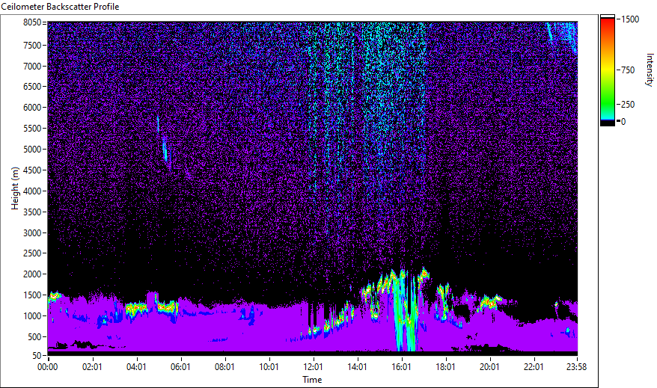
Task: Click the 00:00 time axis label
Action: click(x=48, y=367)
